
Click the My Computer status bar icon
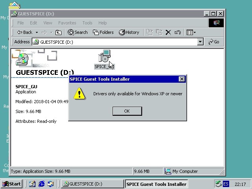pos(168,171)
